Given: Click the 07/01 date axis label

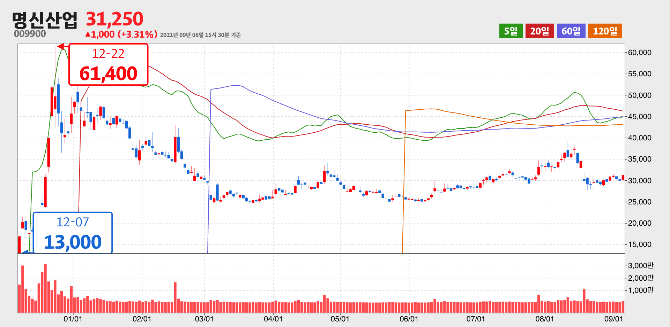Looking at the screenshot, I should pos(476,319).
